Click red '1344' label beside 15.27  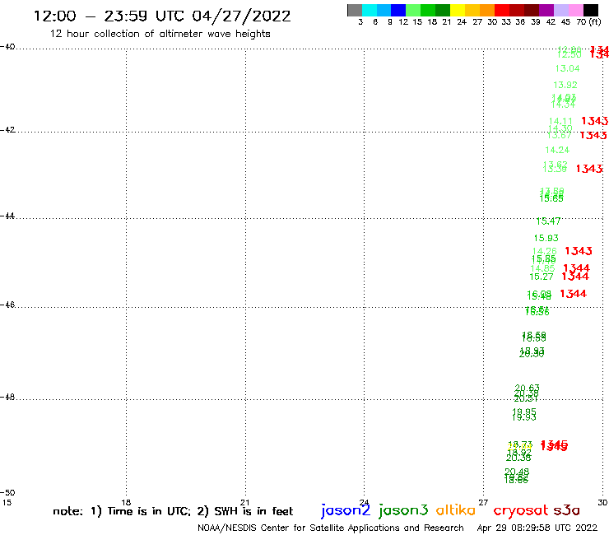click(x=575, y=277)
